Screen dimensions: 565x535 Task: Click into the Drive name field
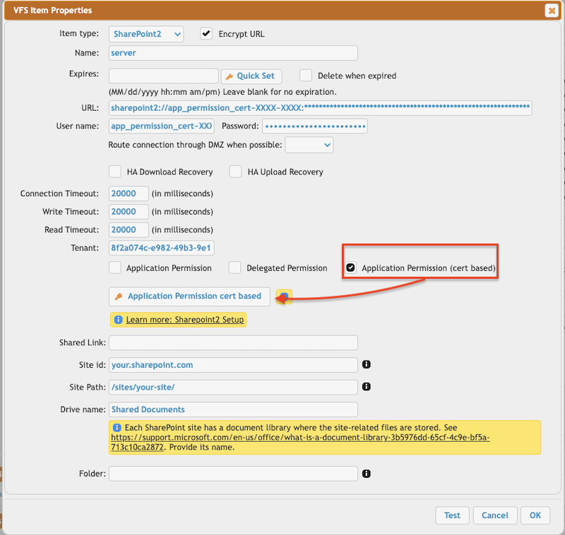click(233, 409)
